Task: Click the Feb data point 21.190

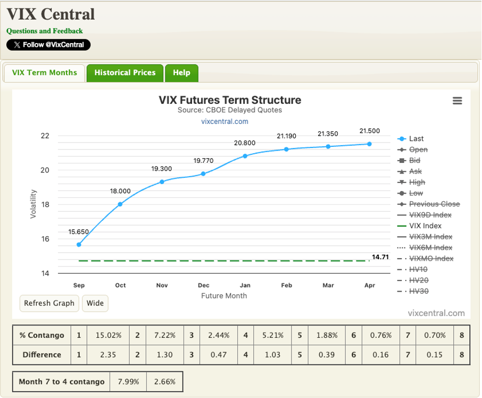Action: point(287,150)
